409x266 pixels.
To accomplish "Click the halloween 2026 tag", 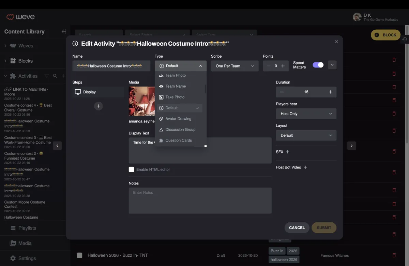I will pyautogui.click(x=284, y=260).
